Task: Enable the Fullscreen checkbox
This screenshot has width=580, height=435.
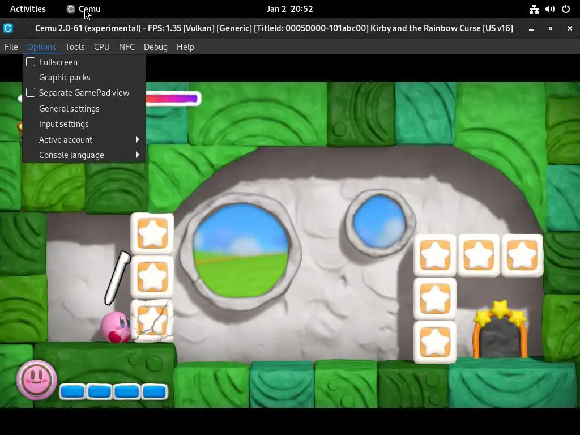Action: [31, 62]
